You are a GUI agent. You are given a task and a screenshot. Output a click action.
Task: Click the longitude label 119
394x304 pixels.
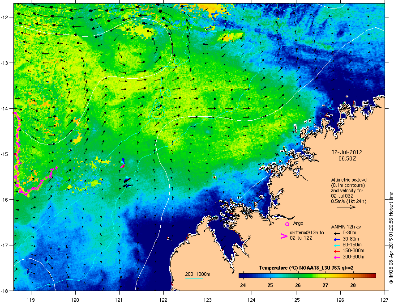pyautogui.click(x=31, y=300)
